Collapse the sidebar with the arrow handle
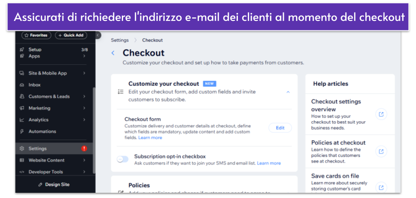Image resolution: width=416 pixels, height=198 pixels. click(98, 35)
